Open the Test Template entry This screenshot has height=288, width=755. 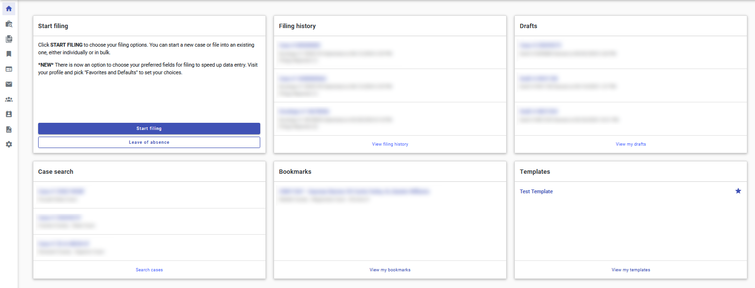(x=536, y=191)
